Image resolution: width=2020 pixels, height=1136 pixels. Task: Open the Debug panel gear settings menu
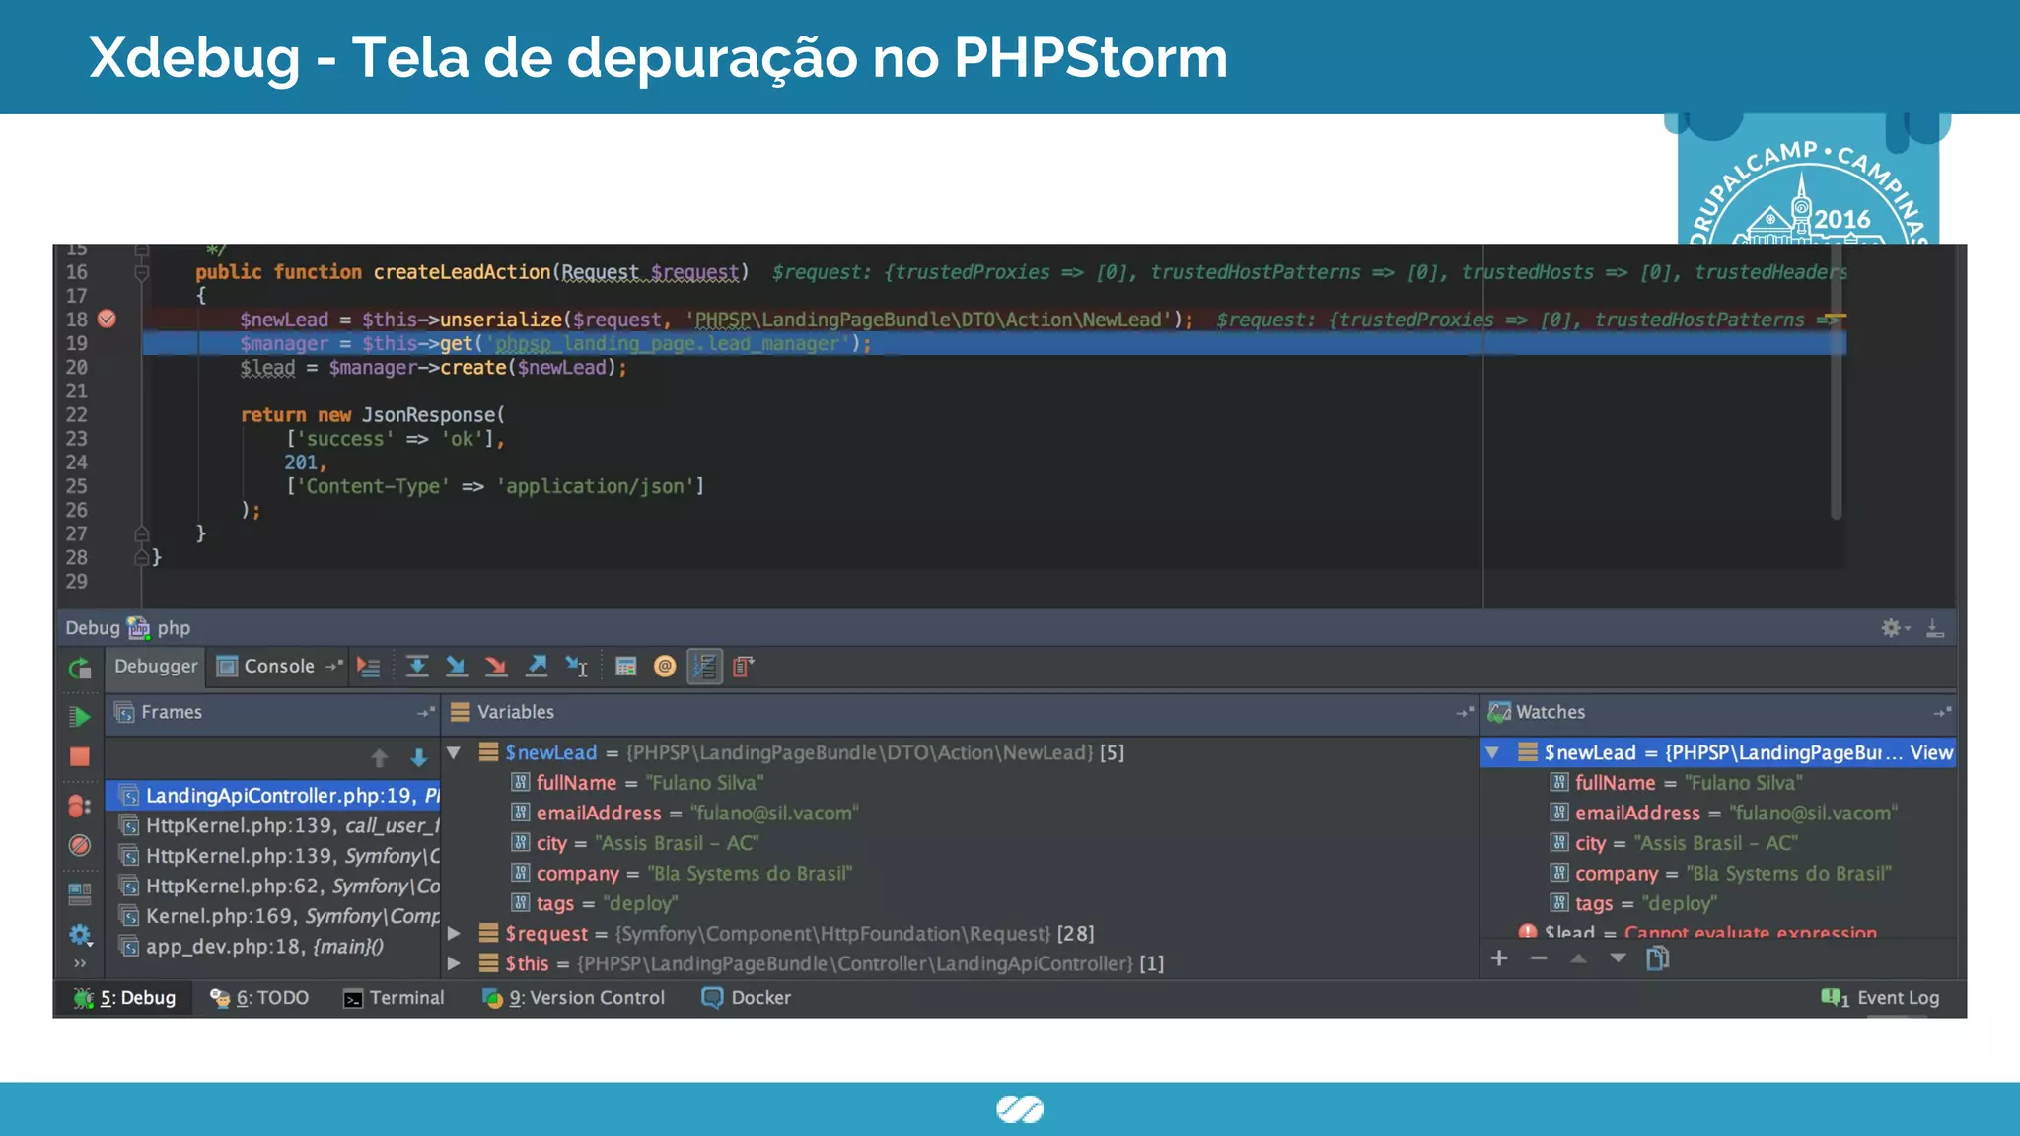(1894, 628)
